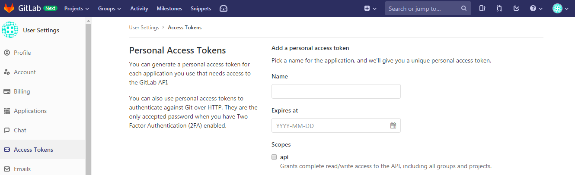575x175 pixels.
Task: Open merge requests icon in navbar
Action: [x=499, y=9]
